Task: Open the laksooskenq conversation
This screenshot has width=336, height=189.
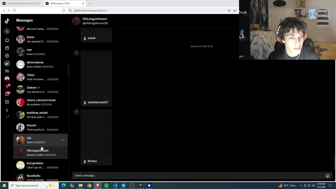Action: point(41,65)
